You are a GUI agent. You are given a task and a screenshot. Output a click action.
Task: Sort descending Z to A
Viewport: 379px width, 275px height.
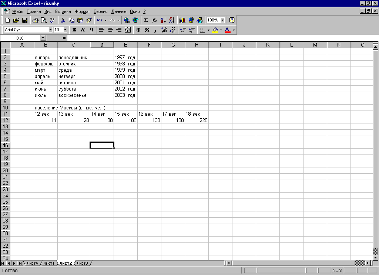172,20
